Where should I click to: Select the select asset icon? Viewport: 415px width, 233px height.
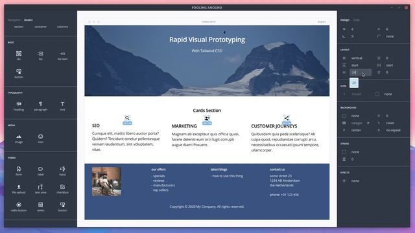coord(40,205)
